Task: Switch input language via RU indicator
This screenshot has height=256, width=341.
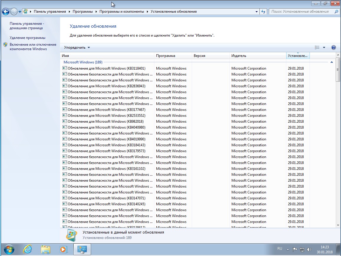Action: coord(280,249)
